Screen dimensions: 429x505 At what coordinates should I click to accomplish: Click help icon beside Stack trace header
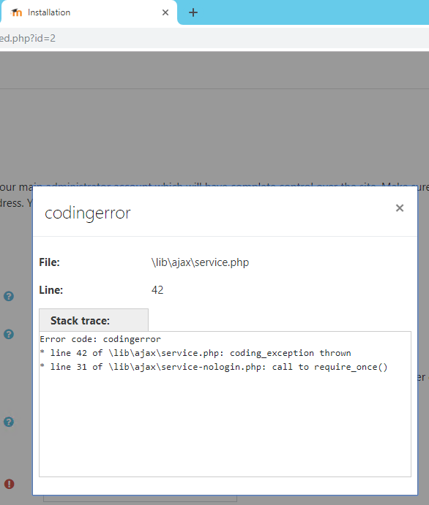[x=9, y=334]
